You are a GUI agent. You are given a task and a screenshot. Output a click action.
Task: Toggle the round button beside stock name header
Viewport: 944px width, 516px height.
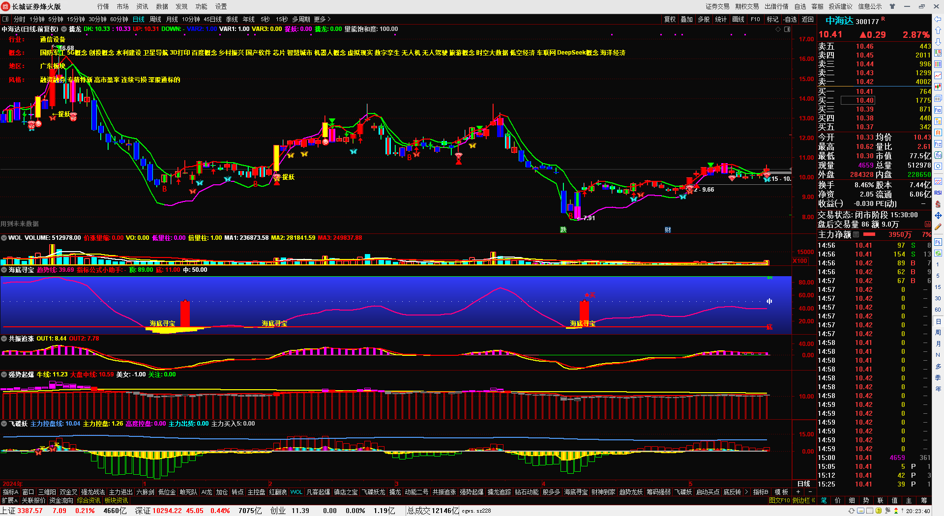point(64,29)
